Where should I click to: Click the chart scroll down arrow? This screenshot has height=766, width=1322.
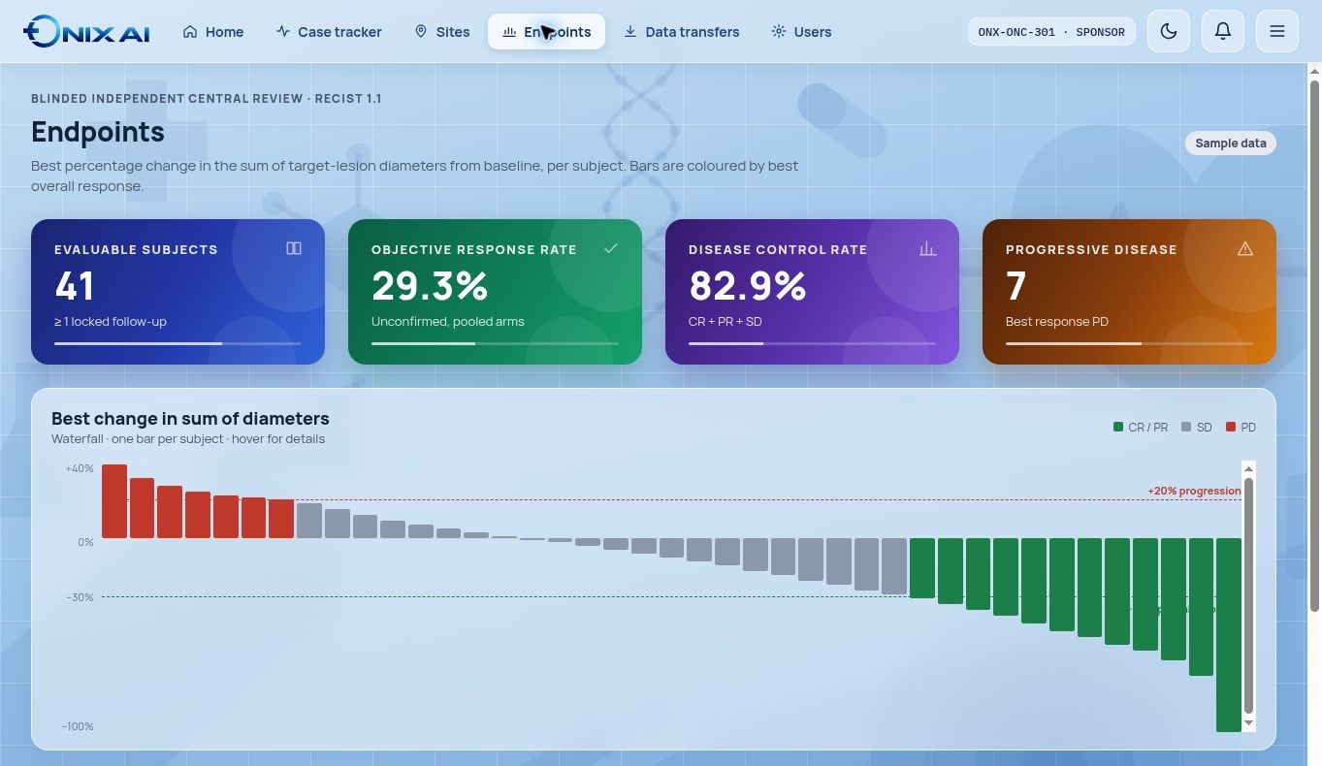click(x=1248, y=723)
